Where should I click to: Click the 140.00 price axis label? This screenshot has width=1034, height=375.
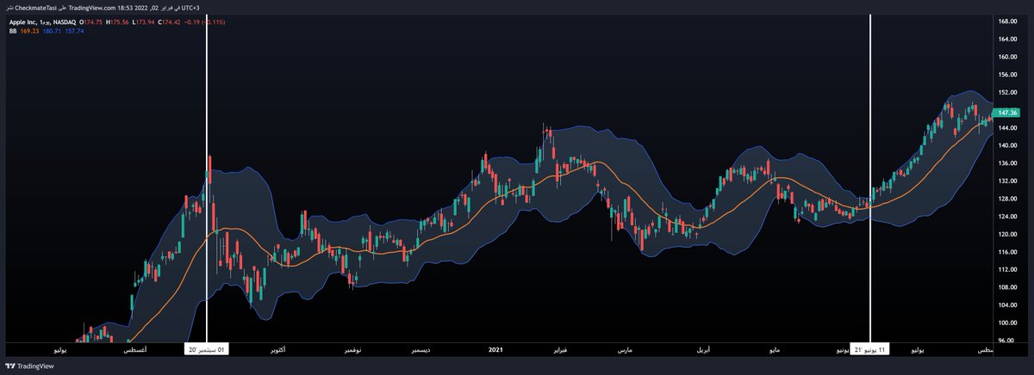point(1009,145)
